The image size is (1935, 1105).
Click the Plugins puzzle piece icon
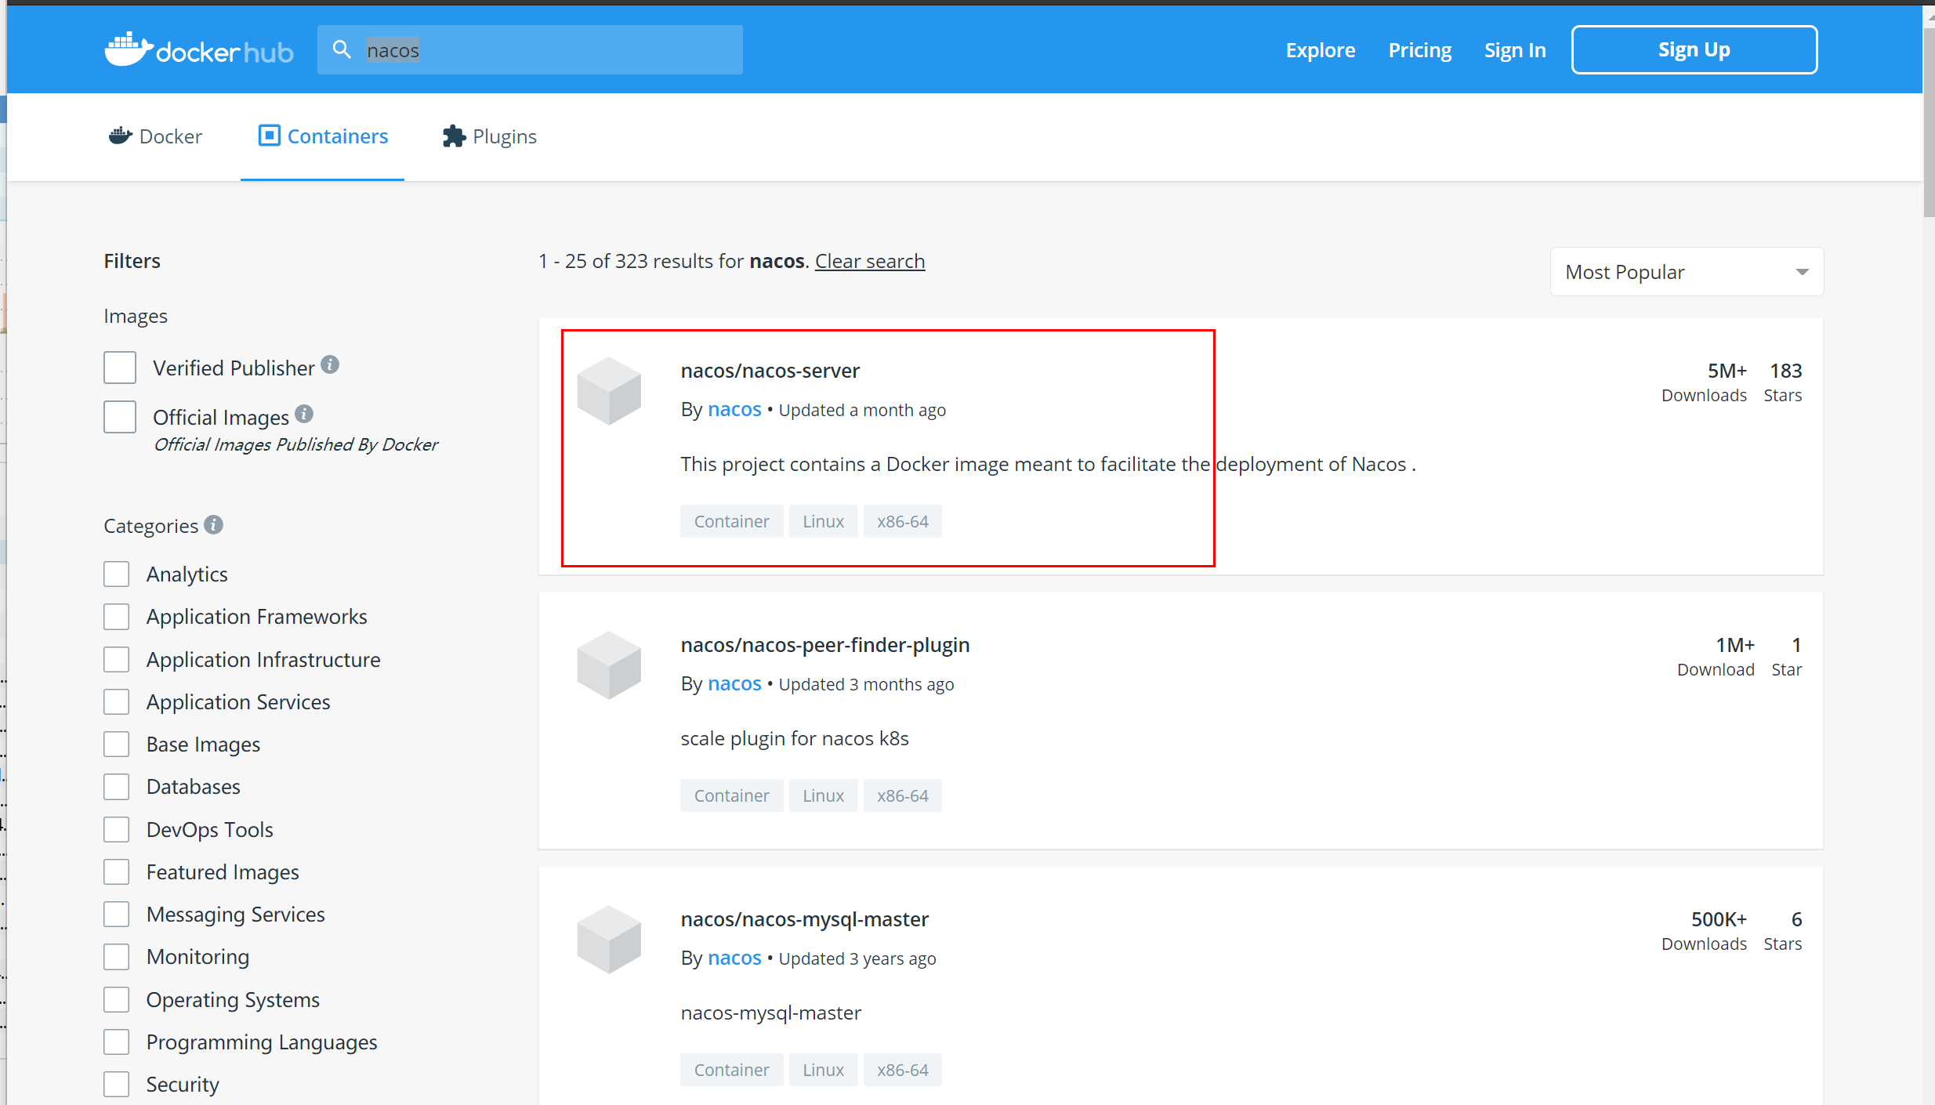tap(454, 136)
